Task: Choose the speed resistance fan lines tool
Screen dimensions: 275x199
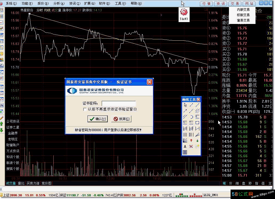Action: click(x=197, y=135)
